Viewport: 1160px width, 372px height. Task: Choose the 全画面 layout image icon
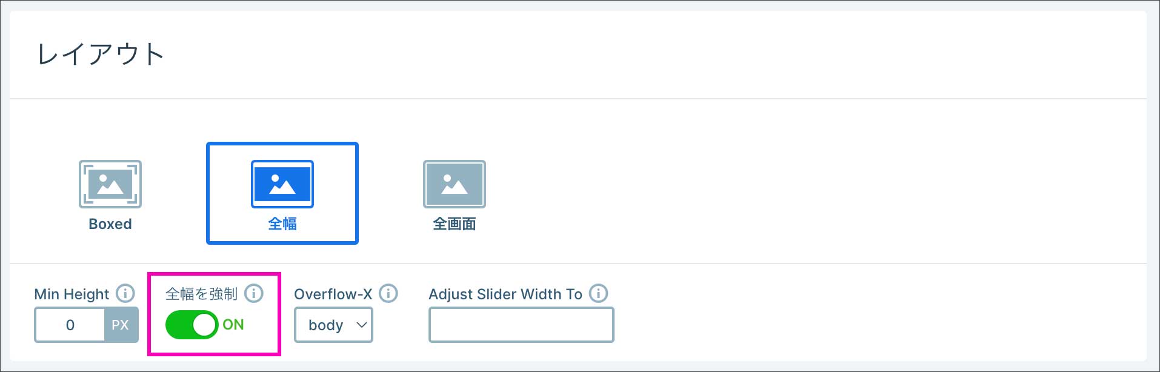(454, 184)
